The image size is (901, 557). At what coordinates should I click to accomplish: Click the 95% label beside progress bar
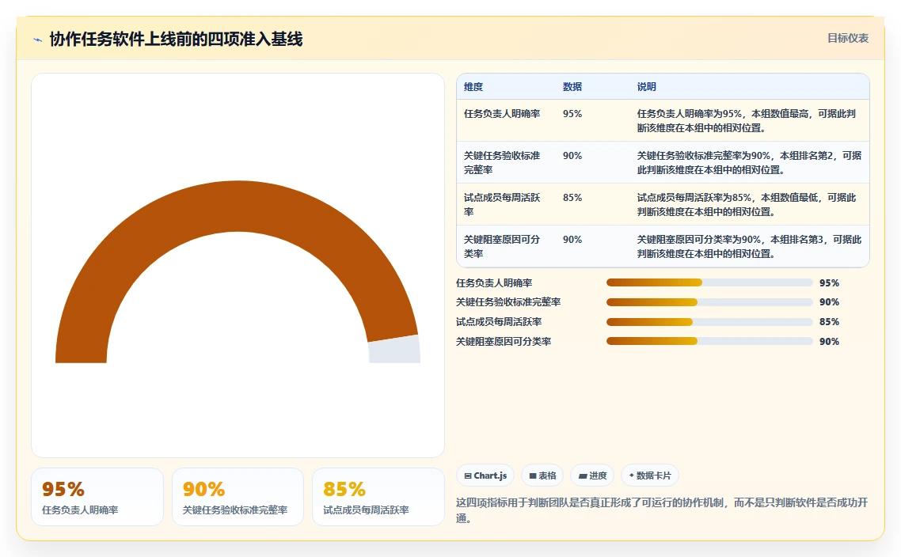[829, 282]
